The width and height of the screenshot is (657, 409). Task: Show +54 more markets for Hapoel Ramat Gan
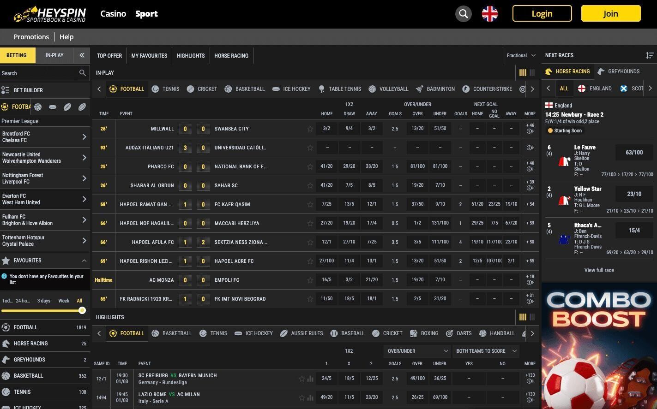click(530, 204)
